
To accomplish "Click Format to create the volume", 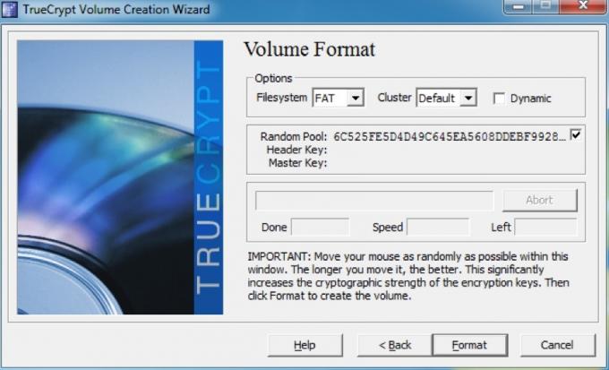I will 469,345.
